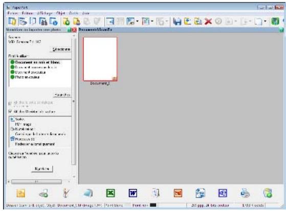Open the Edition menu
Image resolution: width=286 pixels, height=211 pixels.
(x=27, y=13)
